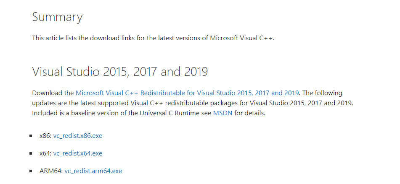The height and width of the screenshot is (184, 400).
Task: Click the "x86:" label text
Action: pyautogui.click(x=45, y=136)
